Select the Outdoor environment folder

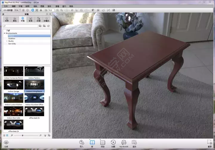12,39
